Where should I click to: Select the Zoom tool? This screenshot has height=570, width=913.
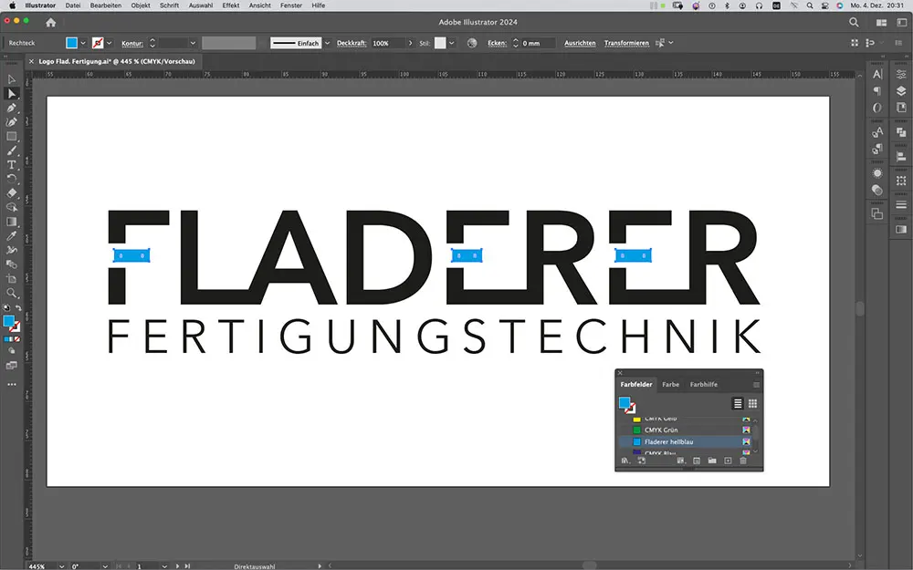[x=12, y=293]
